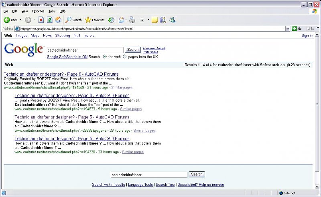321x197 pixels.
Task: Click the Advanced Search link
Action: 154,48
